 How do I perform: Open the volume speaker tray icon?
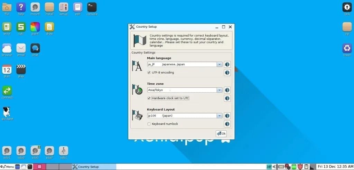(x=275, y=167)
